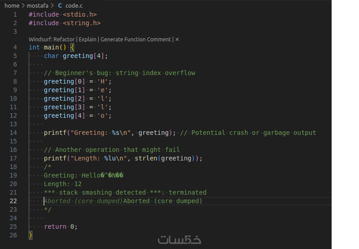Screen dimensions: 359x249
Task: Run Generate Function Comment code lens
Action: pos(136,40)
